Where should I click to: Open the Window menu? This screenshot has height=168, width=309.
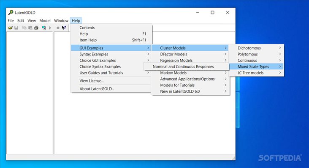[61, 21]
